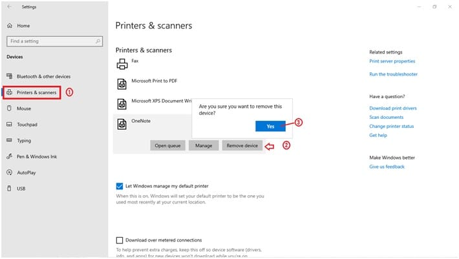
Task: Click the Open queue button
Action: (x=167, y=145)
